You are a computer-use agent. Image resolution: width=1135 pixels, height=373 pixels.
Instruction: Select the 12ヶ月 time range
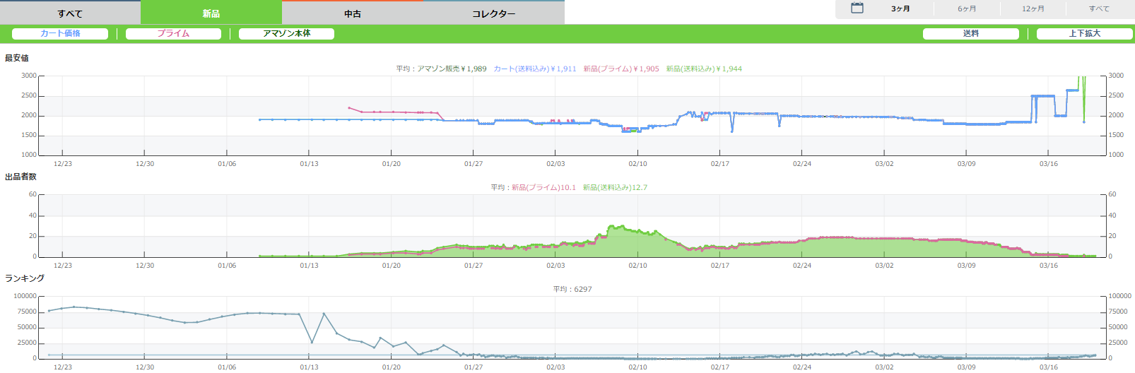pyautogui.click(x=1033, y=9)
